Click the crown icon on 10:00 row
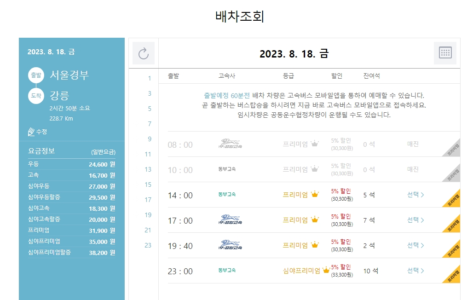This screenshot has width=473, height=300. 315,169
